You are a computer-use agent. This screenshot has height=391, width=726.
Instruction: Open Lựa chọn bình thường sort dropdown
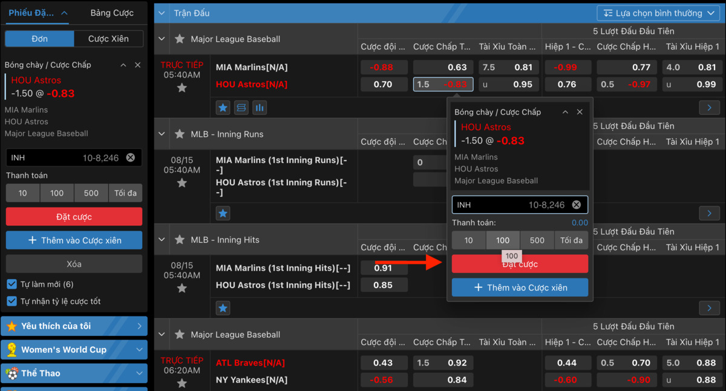click(x=658, y=13)
